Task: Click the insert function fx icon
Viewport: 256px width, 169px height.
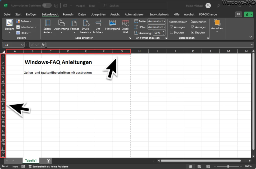Action: pyautogui.click(x=43, y=45)
